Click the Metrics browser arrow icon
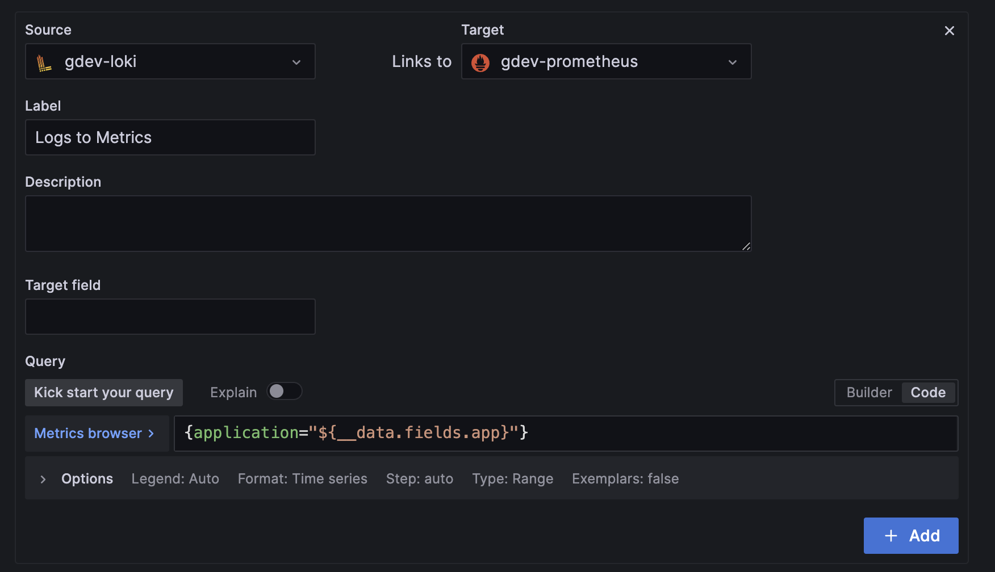995x572 pixels. [150, 433]
